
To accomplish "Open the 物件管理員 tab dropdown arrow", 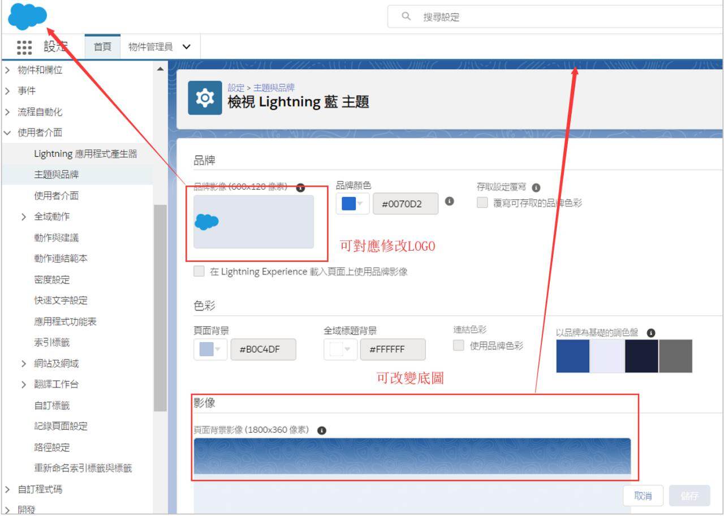I will tap(187, 47).
